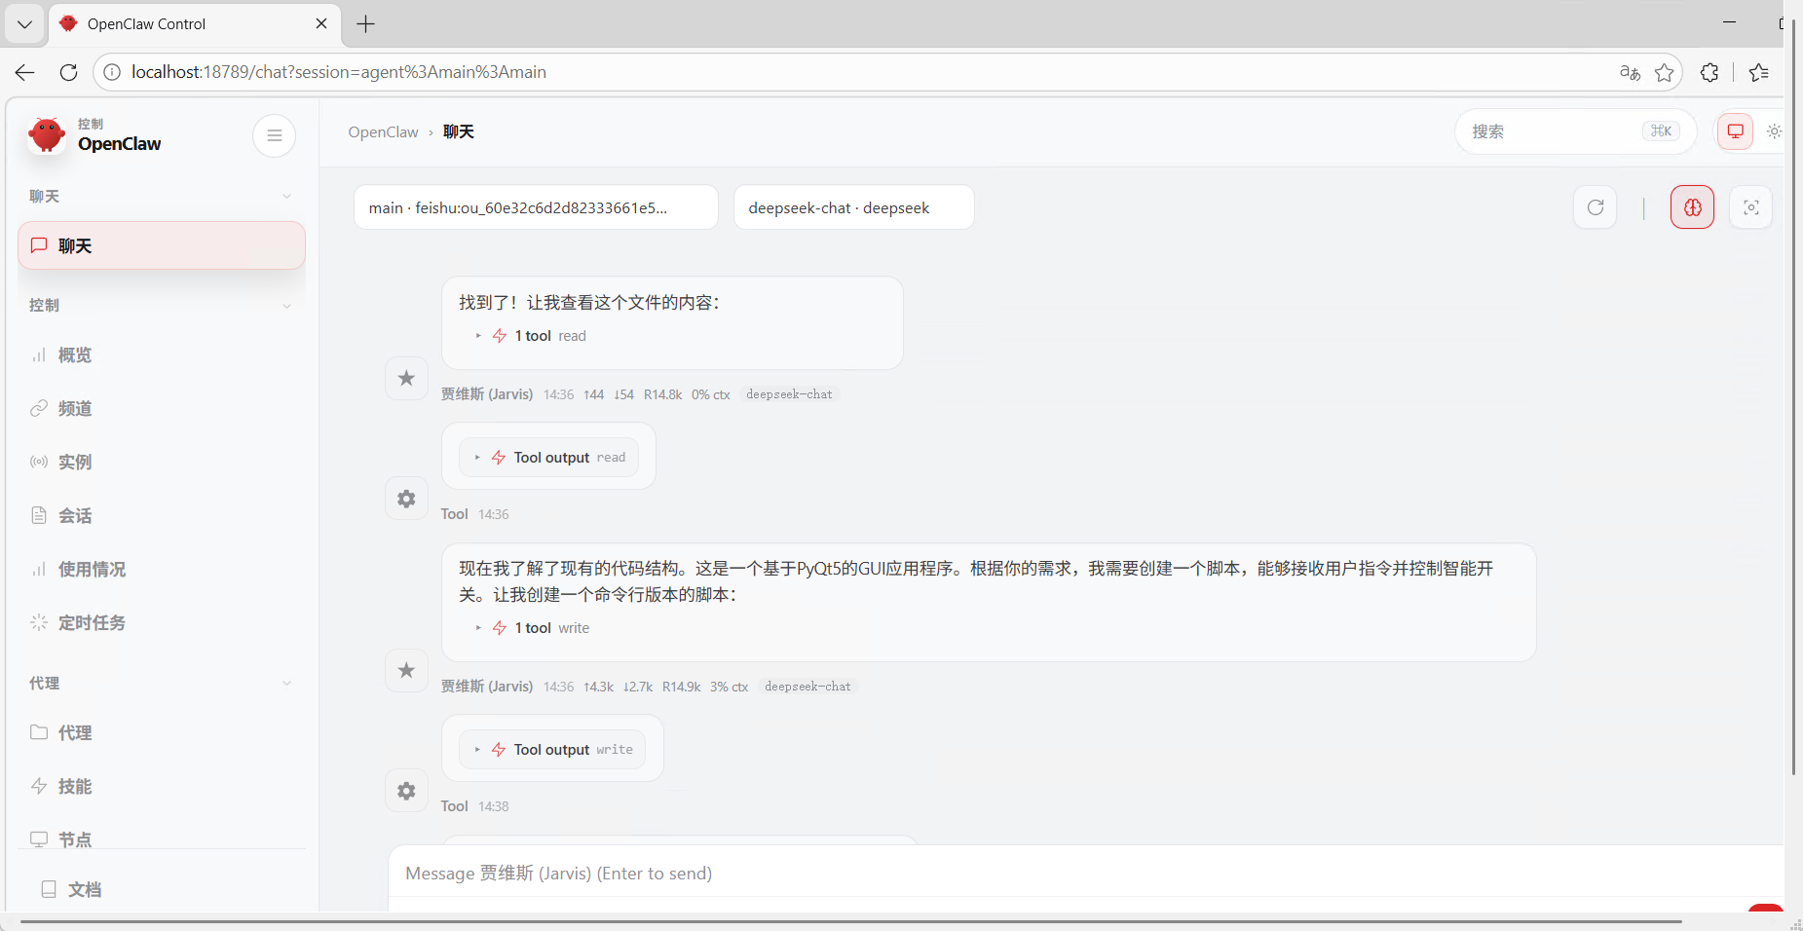Click the browser back arrow
1803x931 pixels.
click(x=25, y=72)
